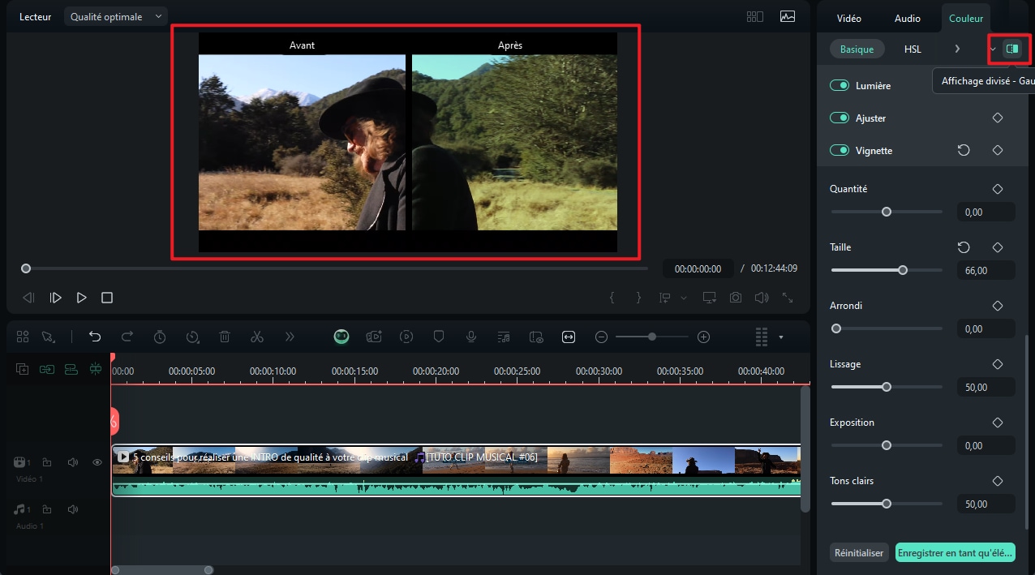Stop playback with the square button
Viewport: 1035px width, 575px height.
[x=107, y=298]
